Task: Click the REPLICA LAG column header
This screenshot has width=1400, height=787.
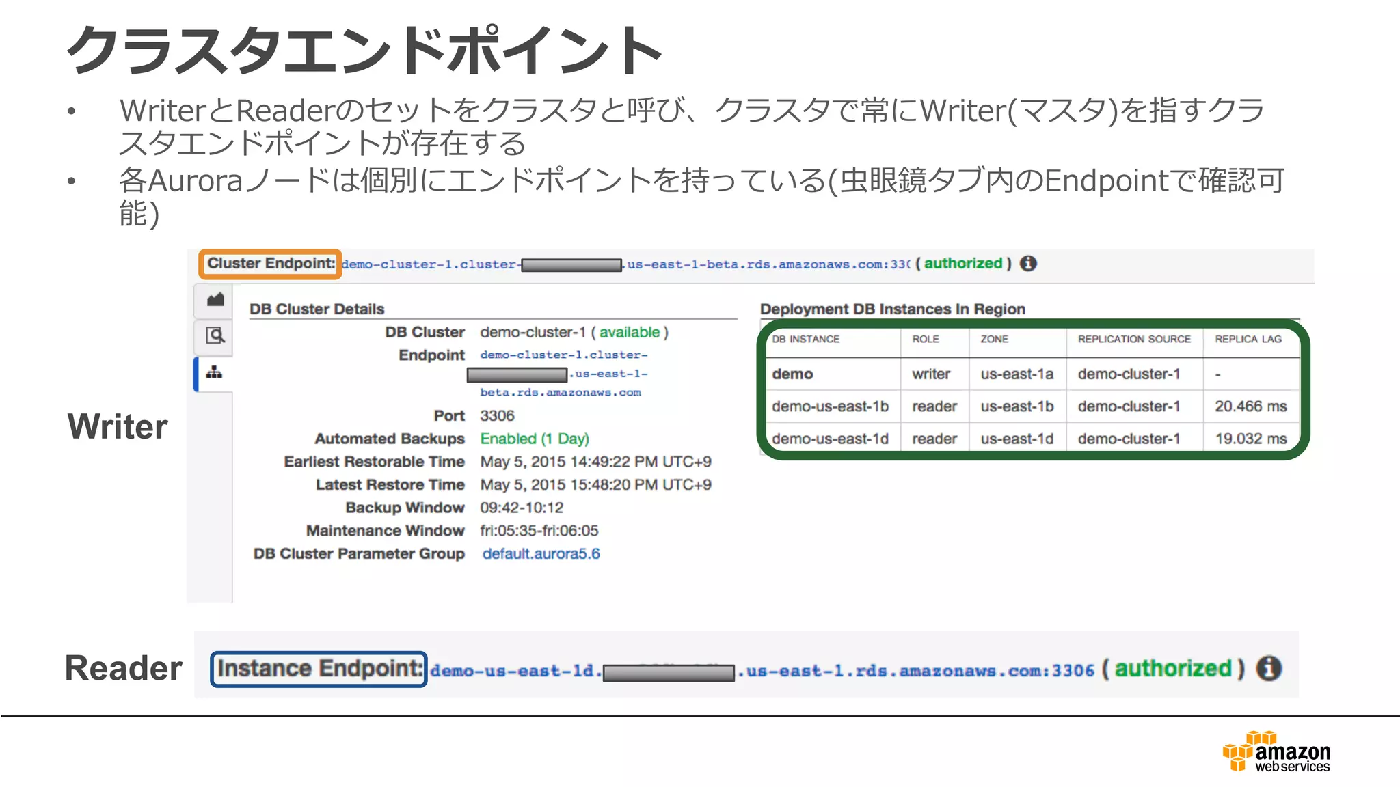Action: 1248,340
